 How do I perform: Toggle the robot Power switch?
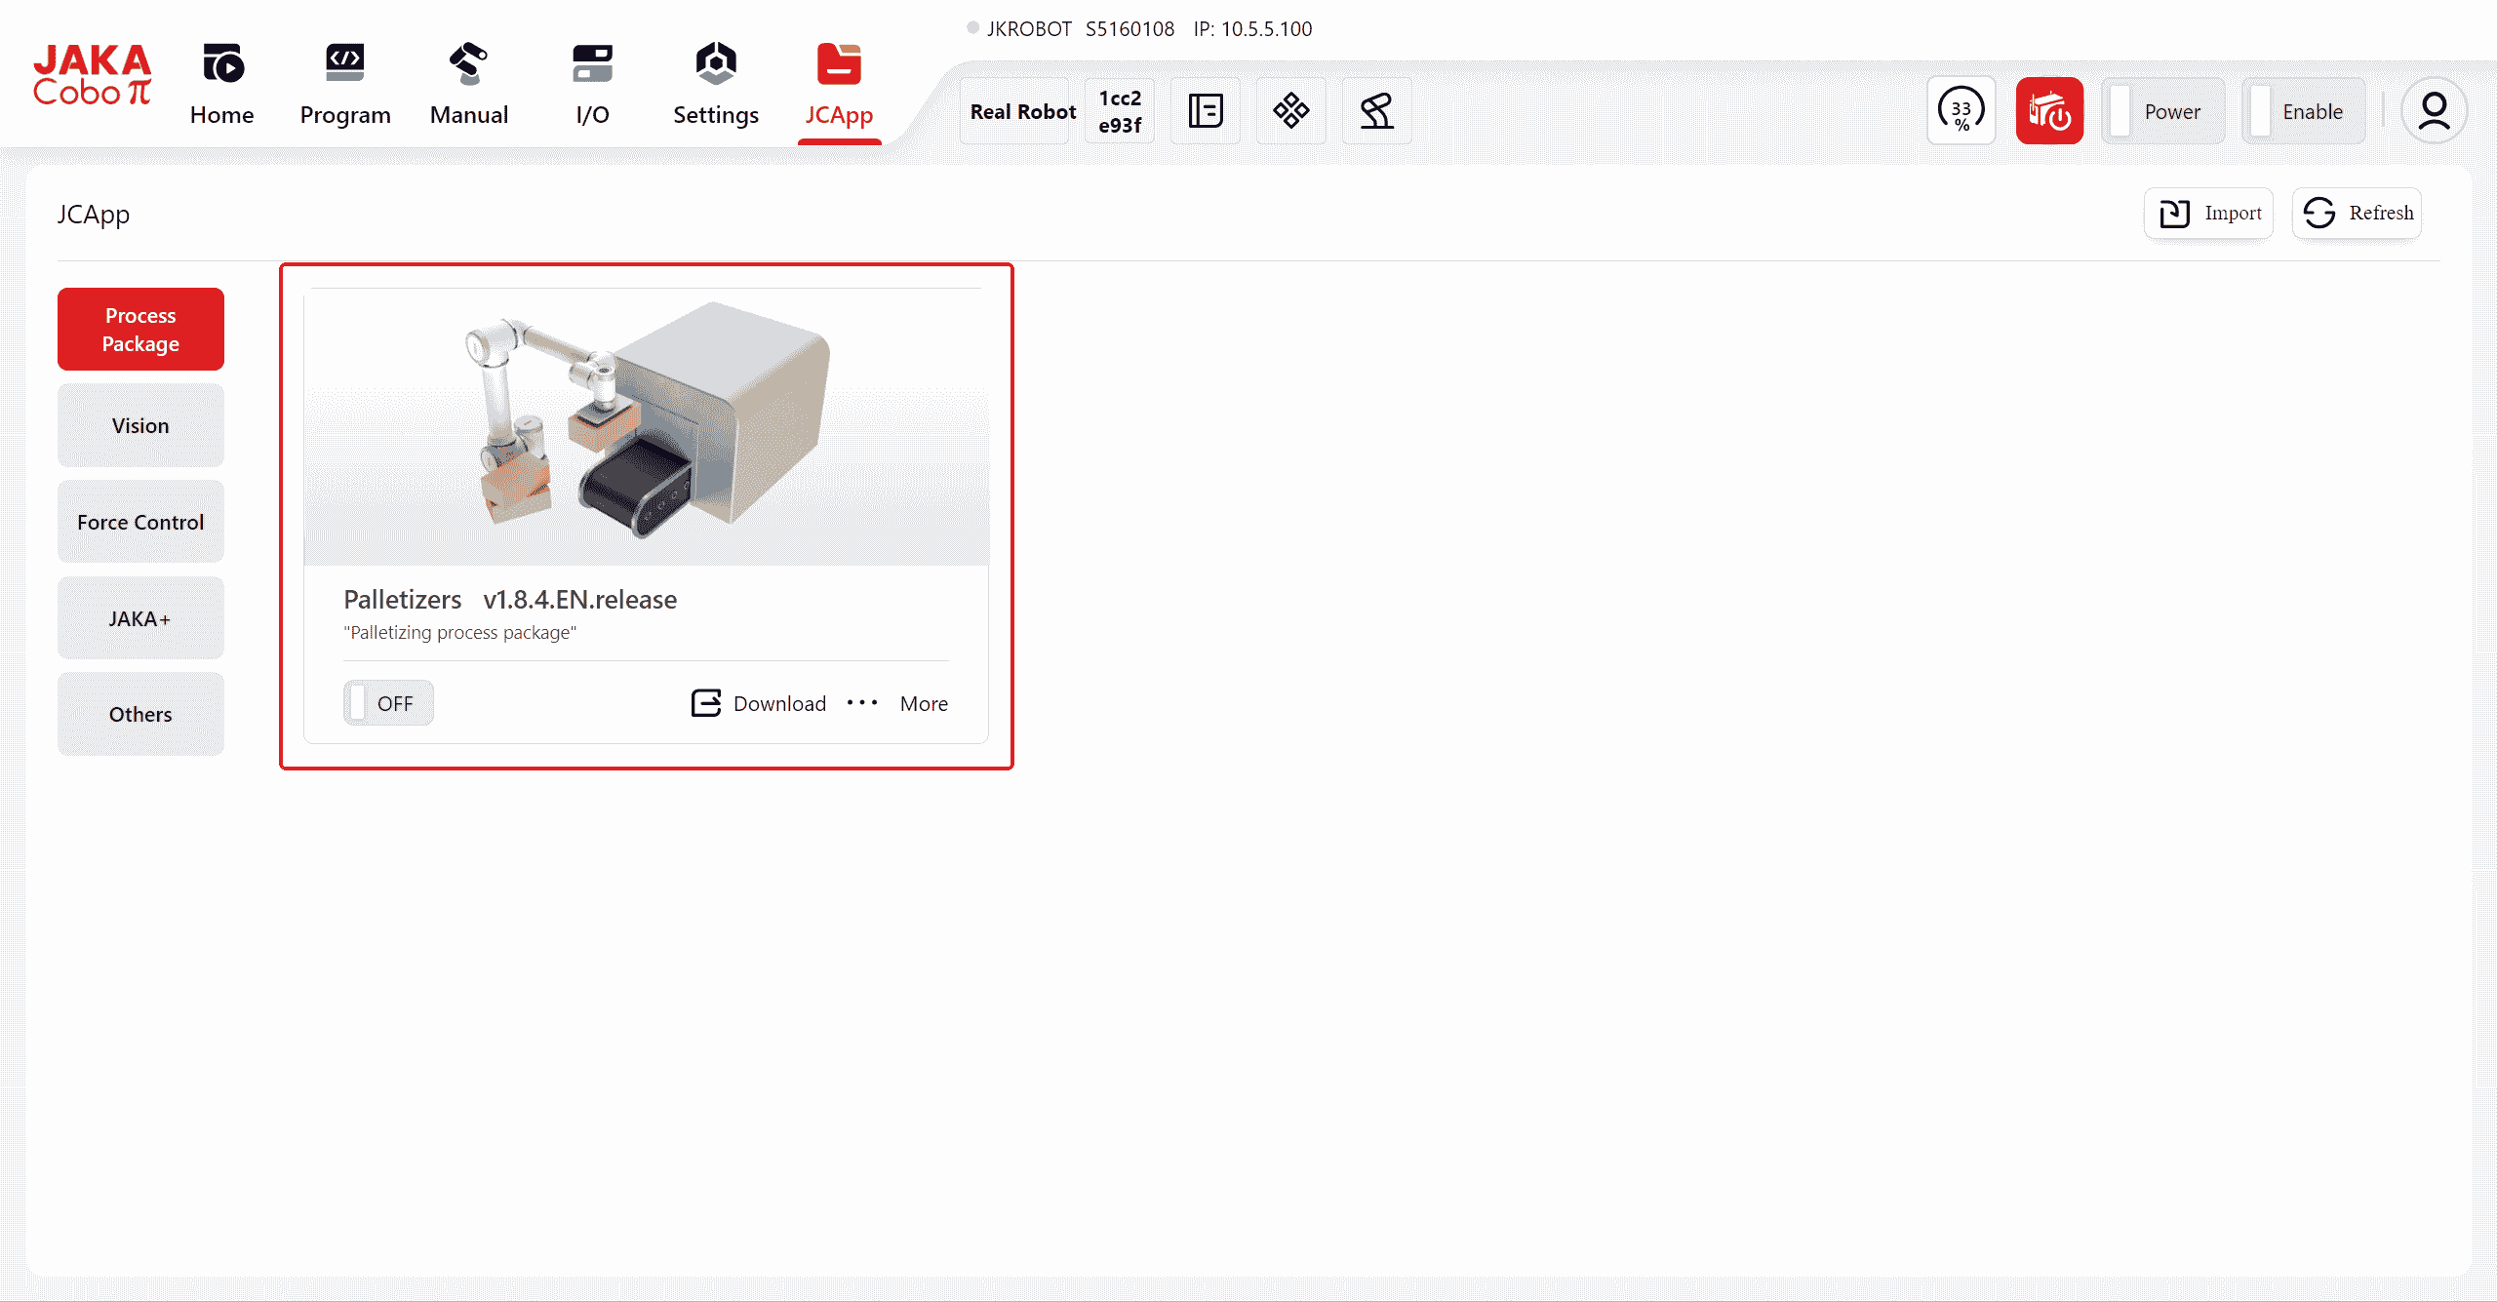2162,111
